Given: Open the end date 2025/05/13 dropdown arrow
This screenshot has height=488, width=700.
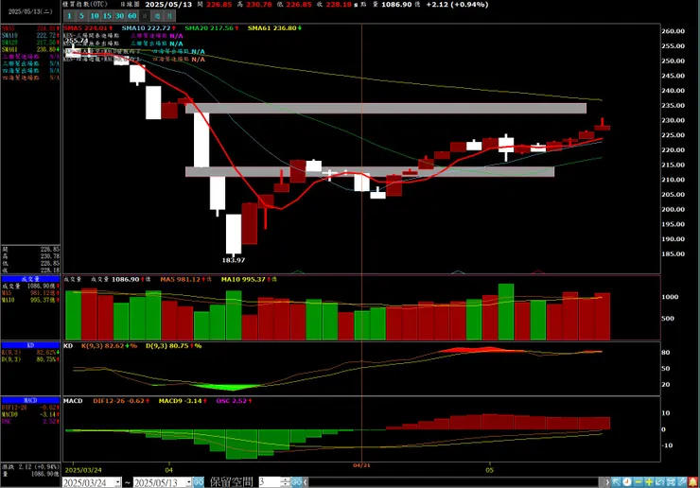Looking at the screenshot, I should pos(189,482).
